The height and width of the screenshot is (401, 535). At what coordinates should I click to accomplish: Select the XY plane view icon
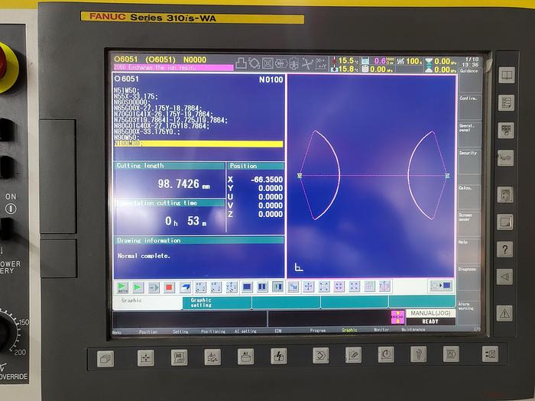click(200, 287)
